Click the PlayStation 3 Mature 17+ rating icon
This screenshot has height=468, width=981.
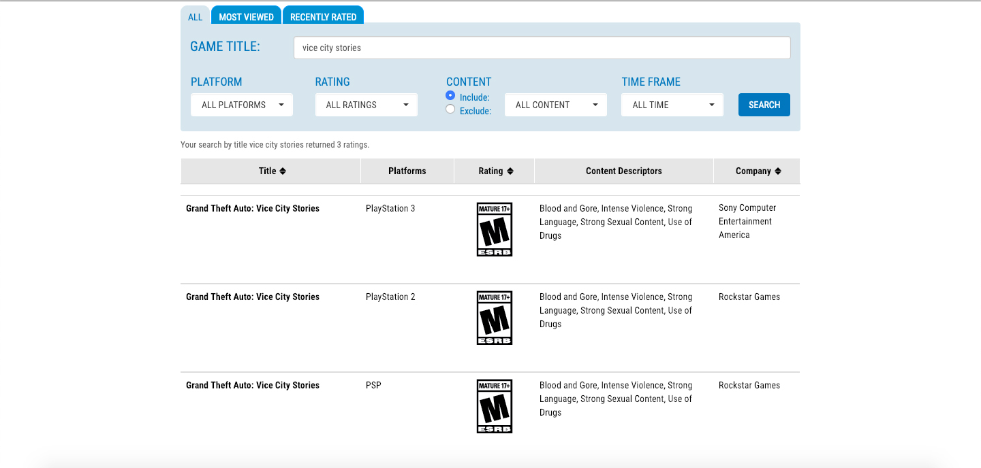coord(494,229)
